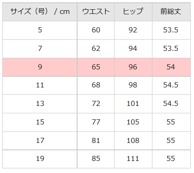This screenshot has height=173, width=194.
Task: Click size 19 row label
Action: click(x=40, y=159)
